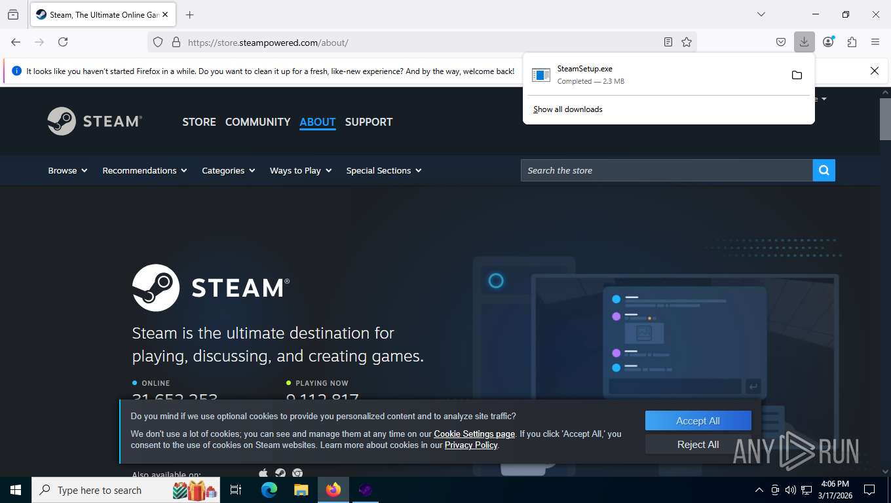Close the Steam browser tab
This screenshot has width=891, height=503.
[x=165, y=14]
